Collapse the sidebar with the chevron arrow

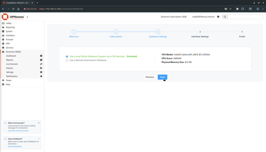(x=27, y=17)
